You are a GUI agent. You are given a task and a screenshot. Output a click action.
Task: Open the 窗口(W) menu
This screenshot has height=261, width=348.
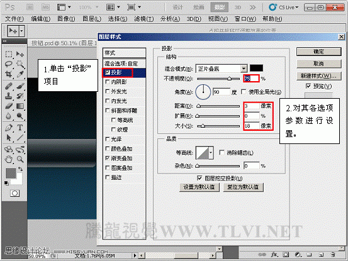(x=245, y=19)
